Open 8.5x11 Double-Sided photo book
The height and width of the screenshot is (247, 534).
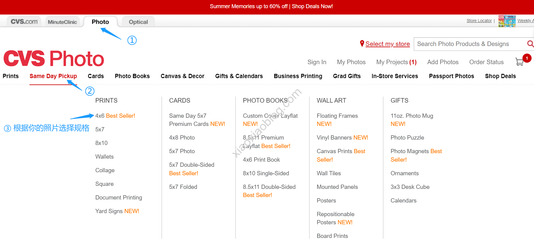(x=269, y=191)
